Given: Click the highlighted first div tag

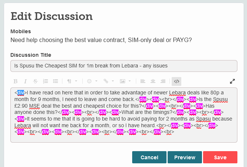Looking at the screenshot, I should tap(21, 93).
